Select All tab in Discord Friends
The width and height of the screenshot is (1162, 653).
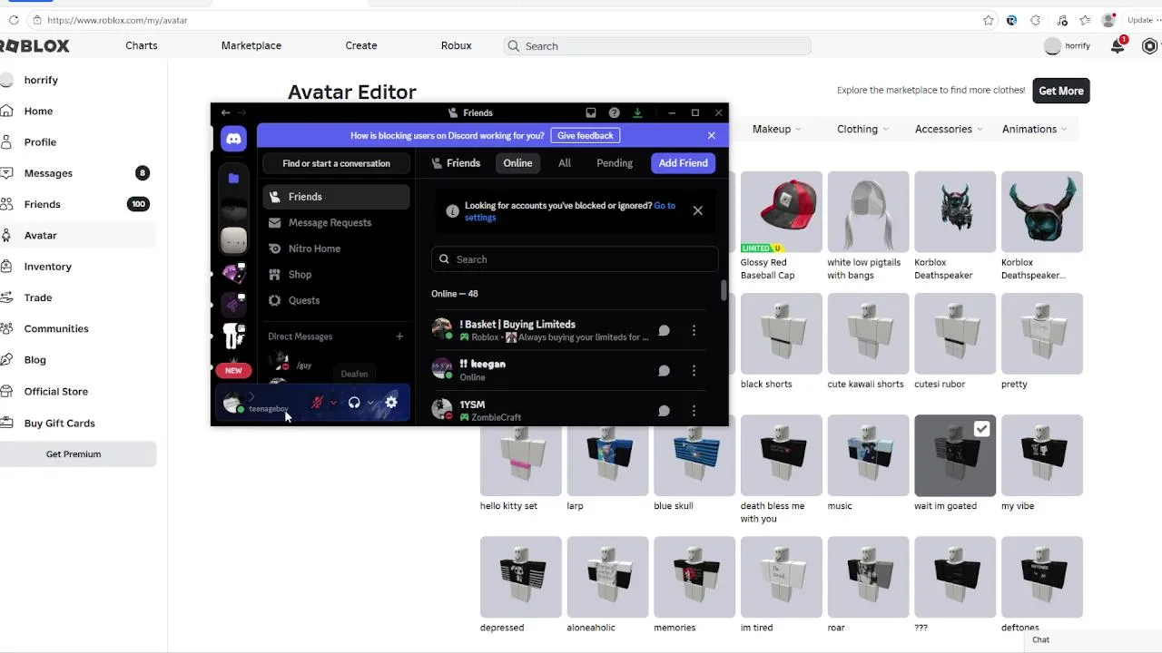pos(565,163)
